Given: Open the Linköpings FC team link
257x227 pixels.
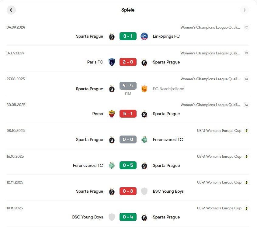Looking at the screenshot, I should [x=166, y=36].
